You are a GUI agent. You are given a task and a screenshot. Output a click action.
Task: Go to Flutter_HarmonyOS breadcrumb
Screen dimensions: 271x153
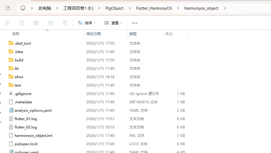(154, 8)
